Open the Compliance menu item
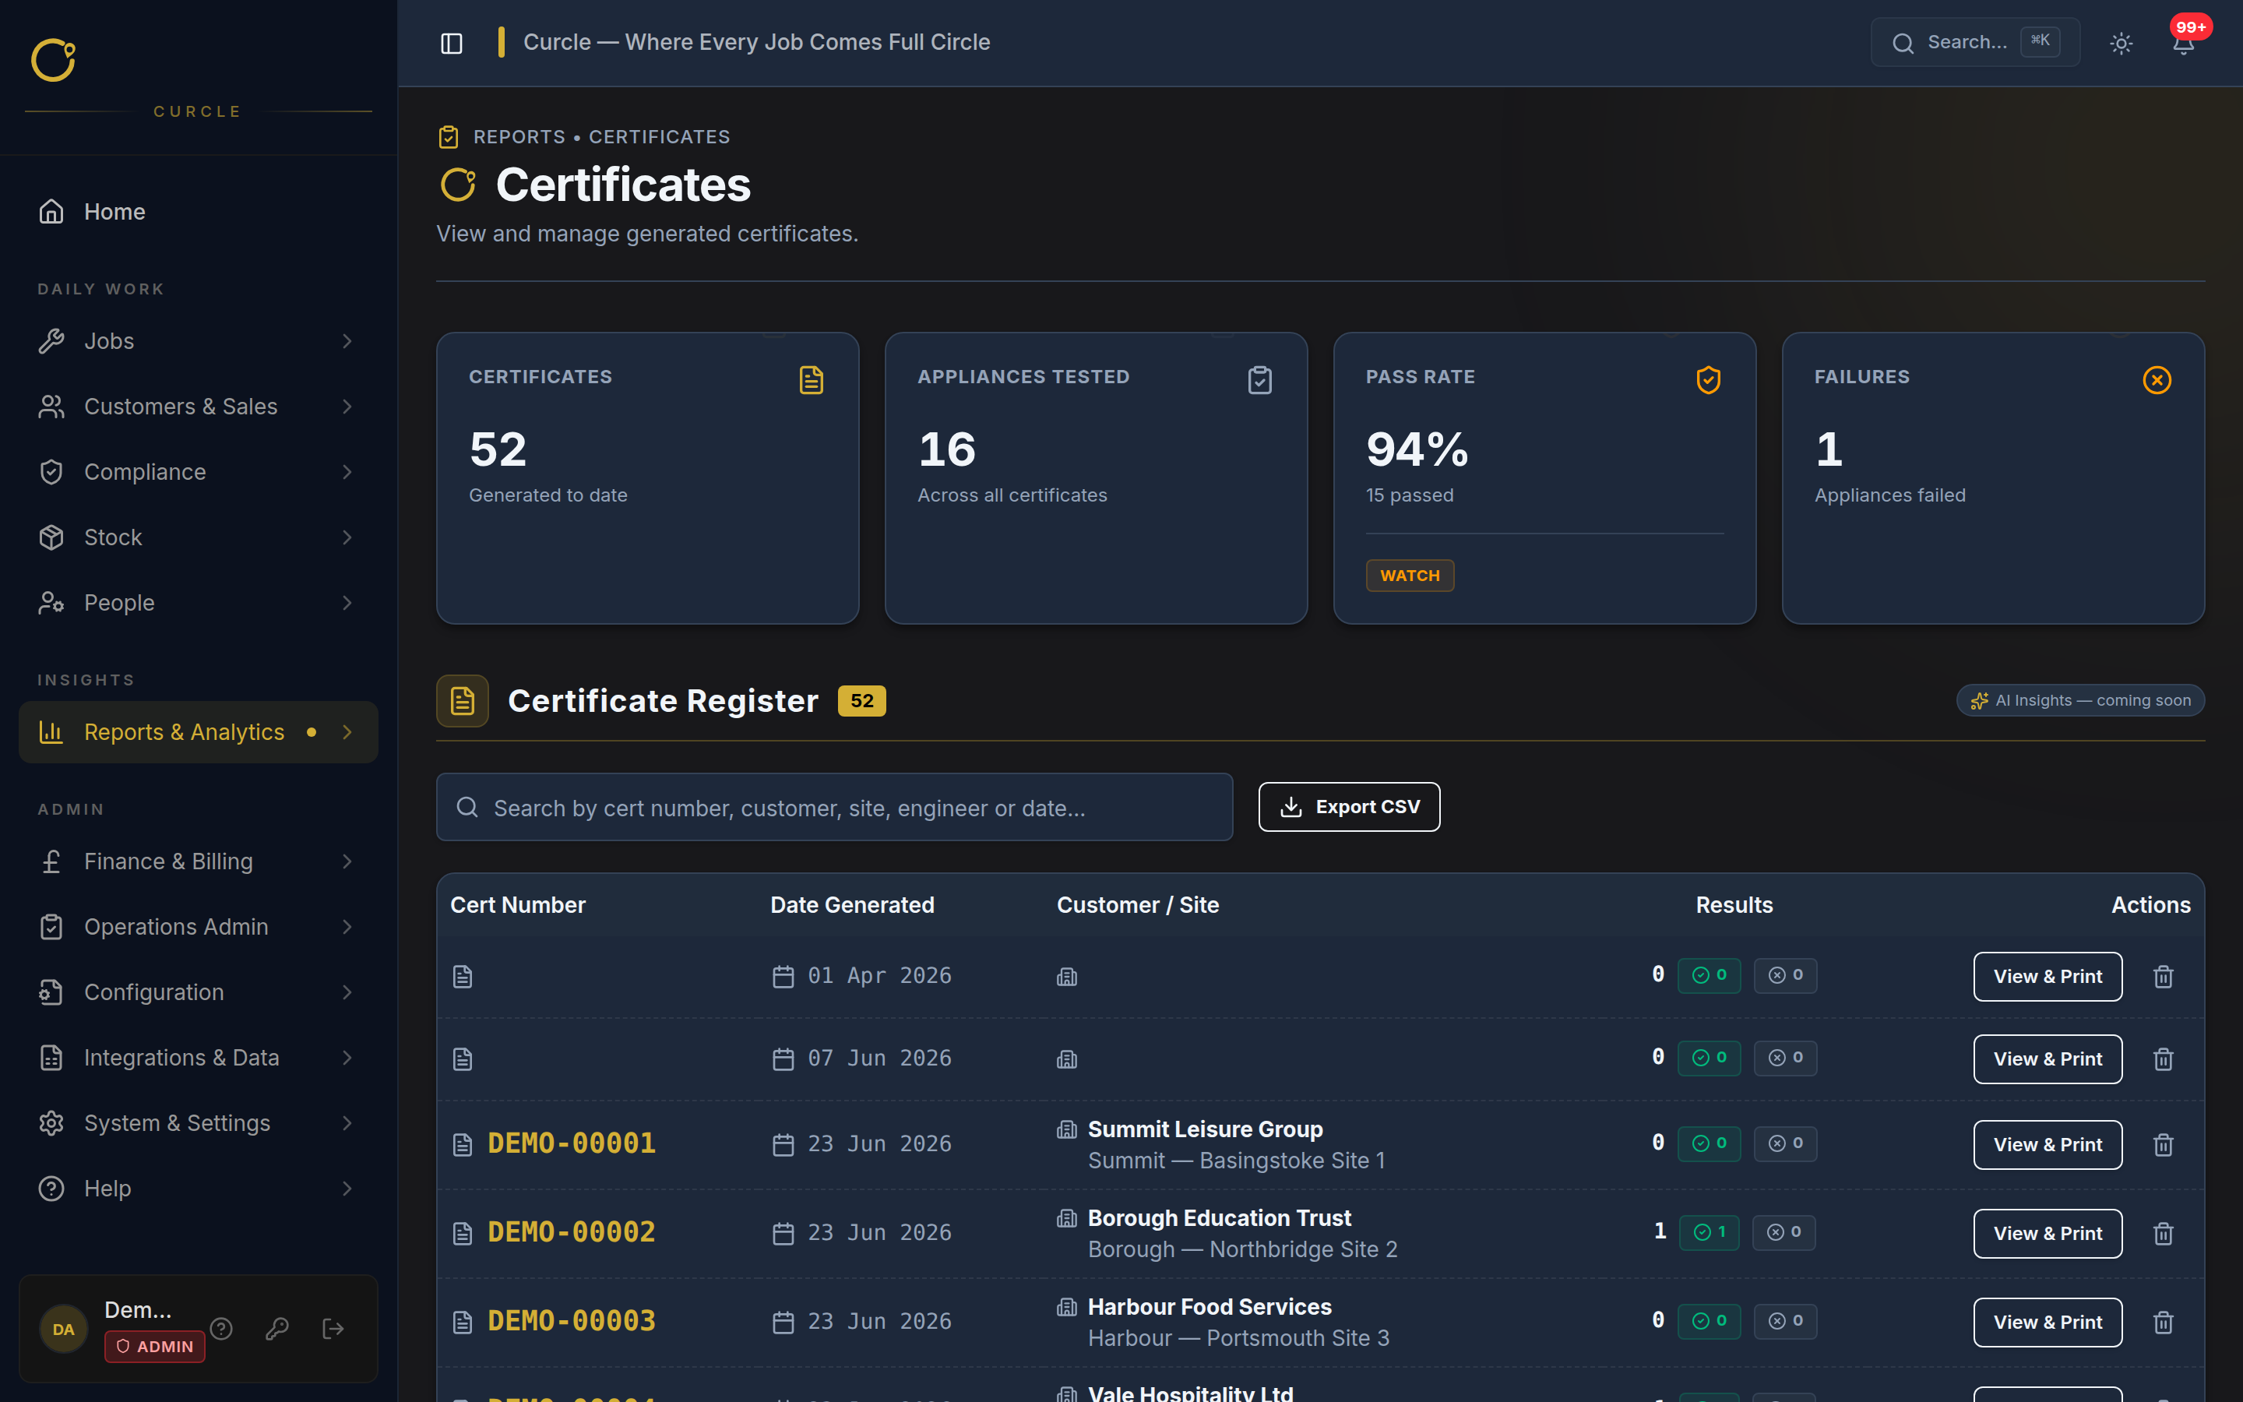Viewport: 2243px width, 1402px height. click(197, 472)
